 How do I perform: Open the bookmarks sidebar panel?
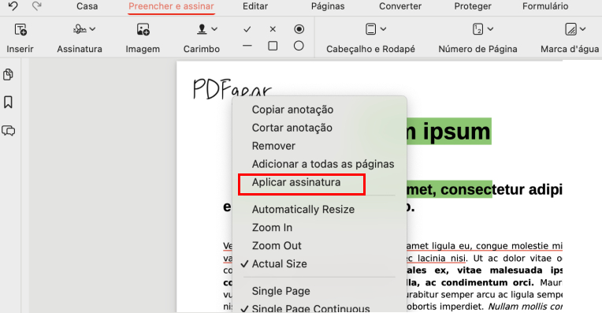tap(8, 102)
